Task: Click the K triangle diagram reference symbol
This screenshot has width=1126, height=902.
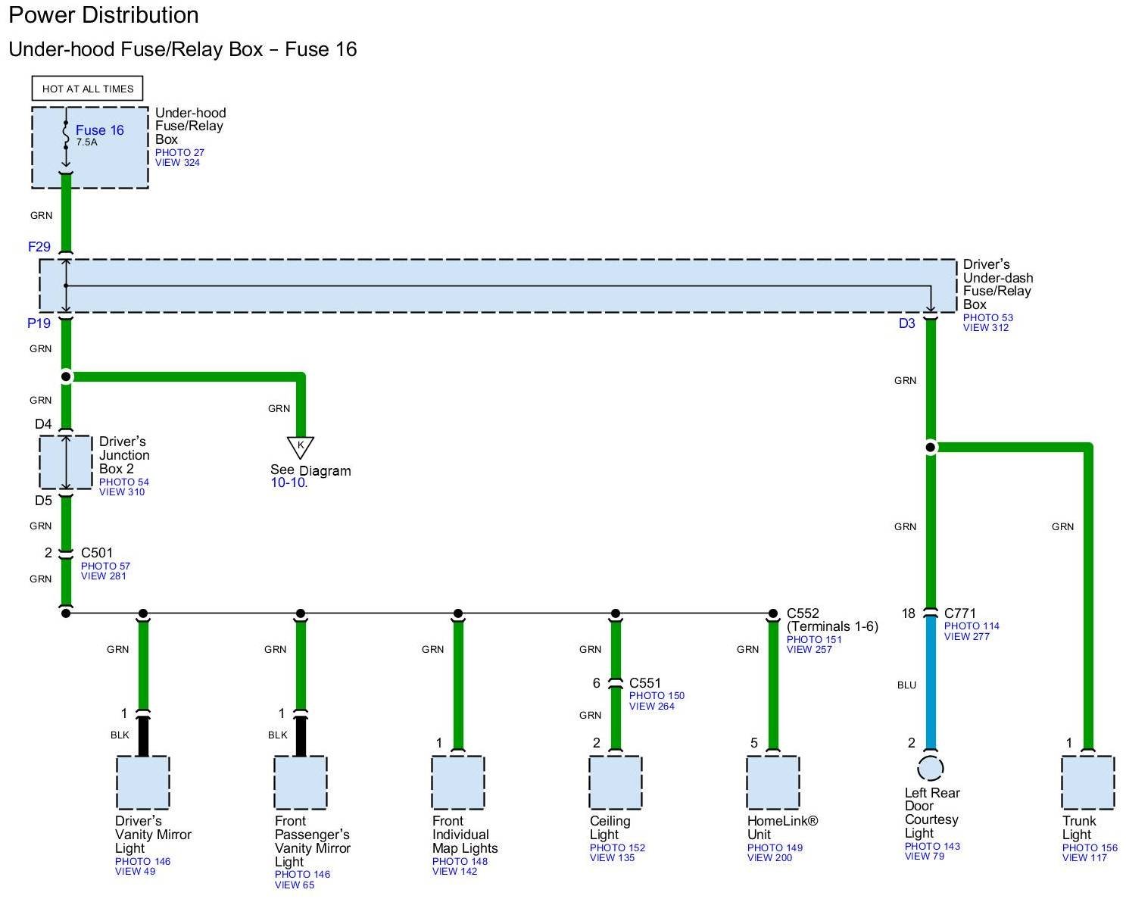Action: pyautogui.click(x=300, y=446)
